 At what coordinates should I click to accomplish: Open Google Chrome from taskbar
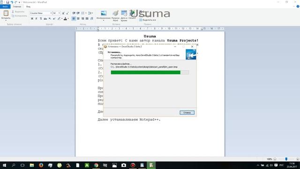point(96,165)
